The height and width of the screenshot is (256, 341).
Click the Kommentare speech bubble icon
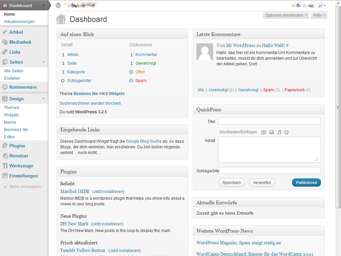(x=5, y=87)
